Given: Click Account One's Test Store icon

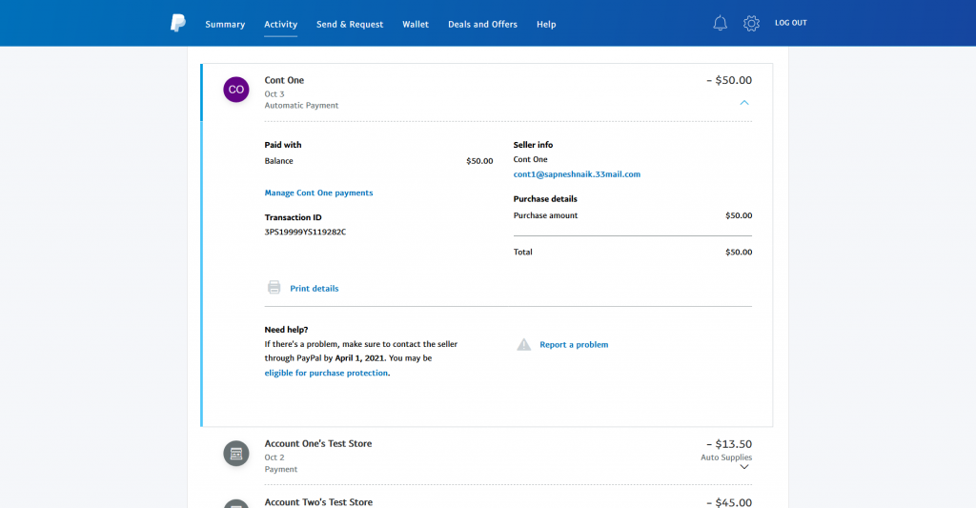Looking at the screenshot, I should 236,454.
